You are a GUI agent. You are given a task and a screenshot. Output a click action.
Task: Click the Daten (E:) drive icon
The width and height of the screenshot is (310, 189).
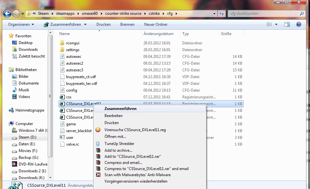coord(15,144)
